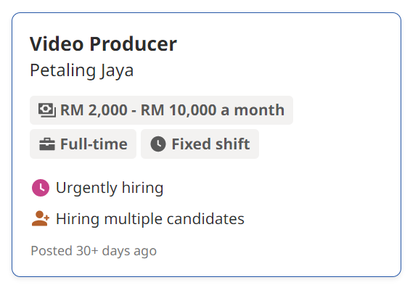Select the Full-time label text
This screenshot has width=410, height=285.
tap(94, 144)
